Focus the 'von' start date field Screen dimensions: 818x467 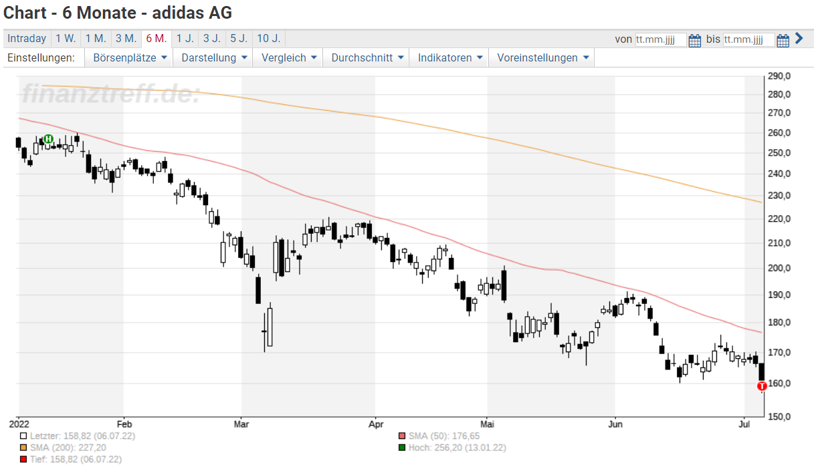click(661, 40)
